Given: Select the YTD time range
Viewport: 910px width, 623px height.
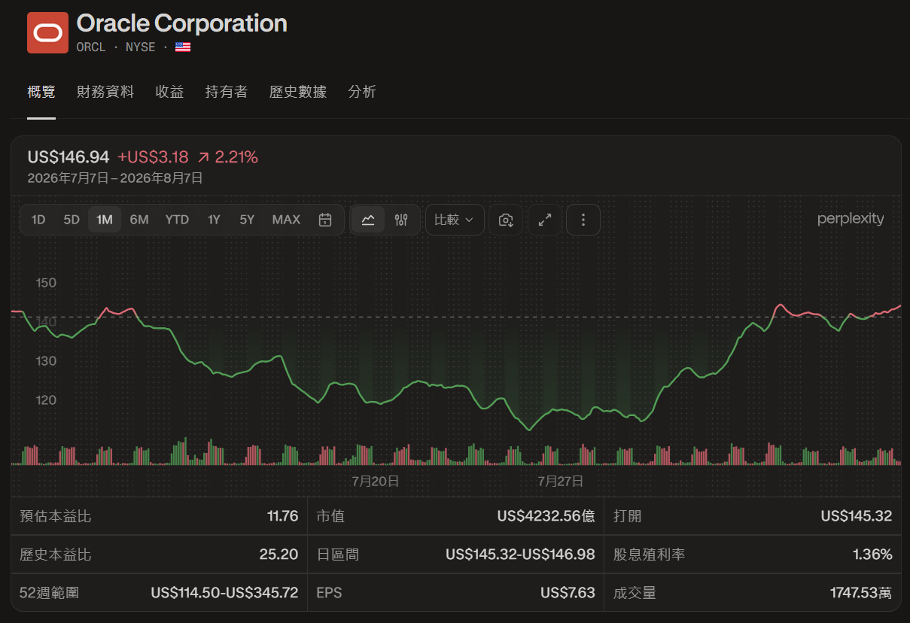Looking at the screenshot, I should pos(177,220).
